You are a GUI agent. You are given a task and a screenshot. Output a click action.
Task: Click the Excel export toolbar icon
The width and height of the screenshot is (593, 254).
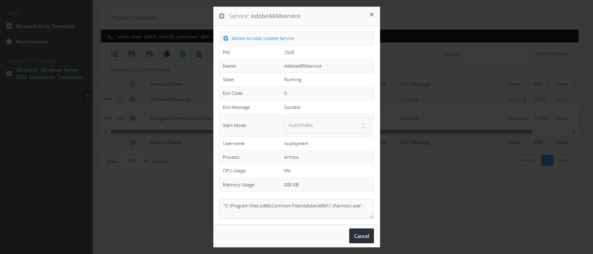click(184, 54)
